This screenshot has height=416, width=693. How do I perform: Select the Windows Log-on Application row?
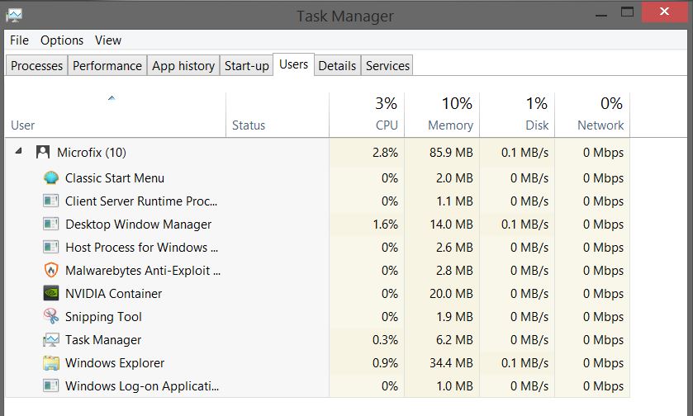[142, 386]
